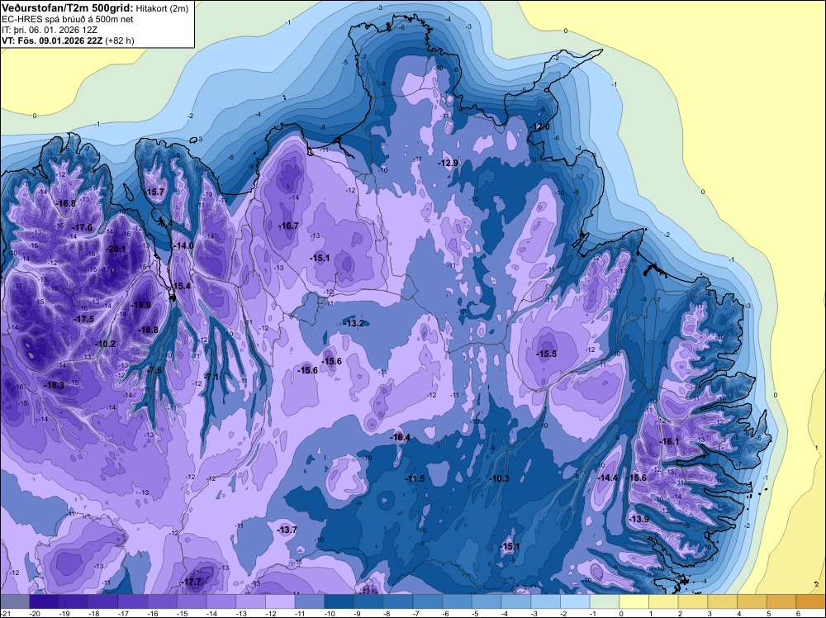Click the -7.6 fjord temperature label
This screenshot has height=618, width=826.
pos(155,370)
